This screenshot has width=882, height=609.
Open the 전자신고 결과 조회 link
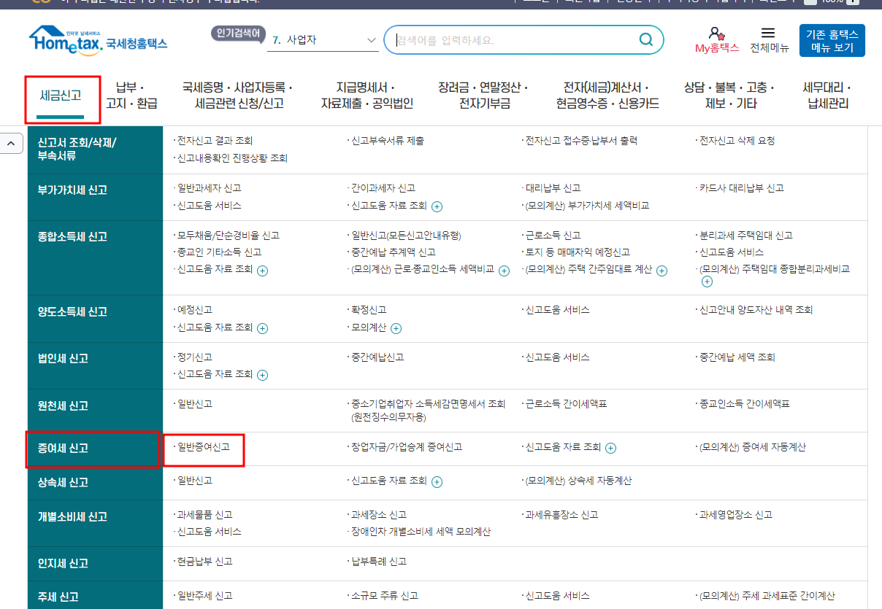pos(216,139)
